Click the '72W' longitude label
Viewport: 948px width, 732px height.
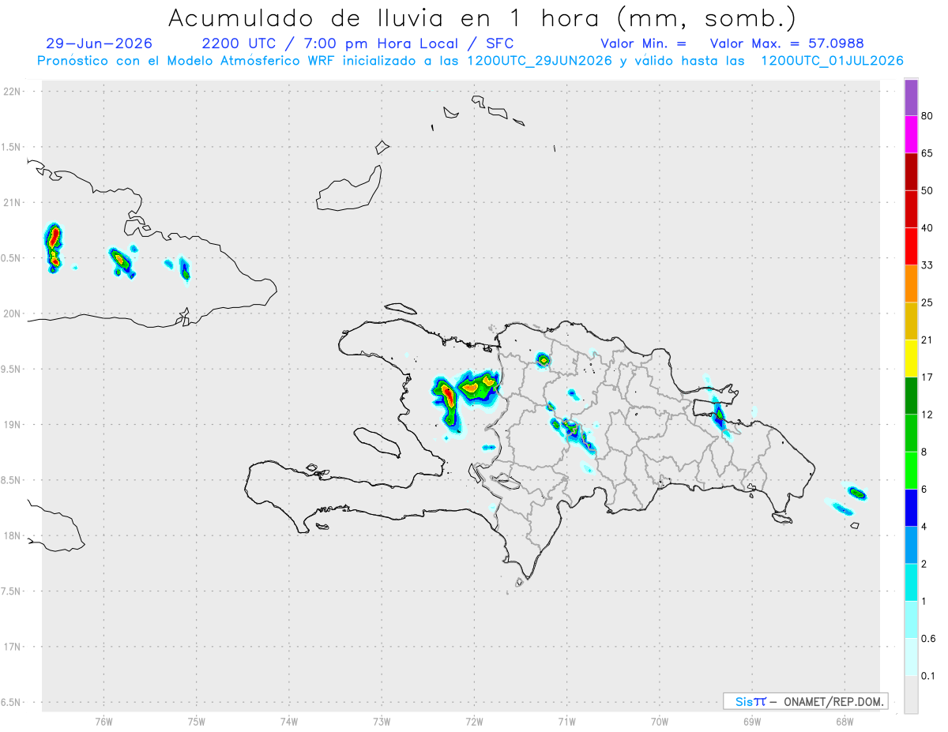click(x=474, y=721)
